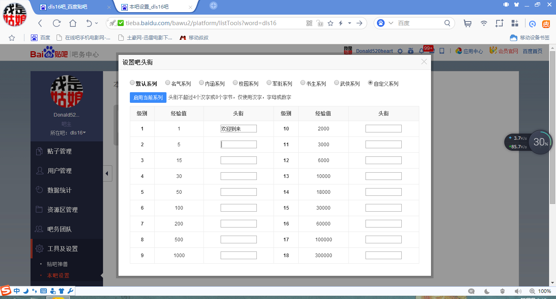This screenshot has width=556, height=299.
Task: Select the 内涵系列 radio option
Action: (x=201, y=83)
